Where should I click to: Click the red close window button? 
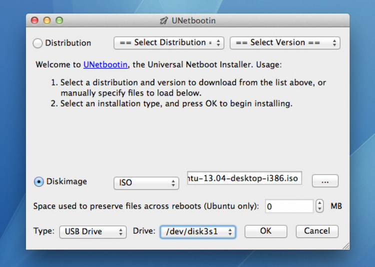tap(34, 20)
